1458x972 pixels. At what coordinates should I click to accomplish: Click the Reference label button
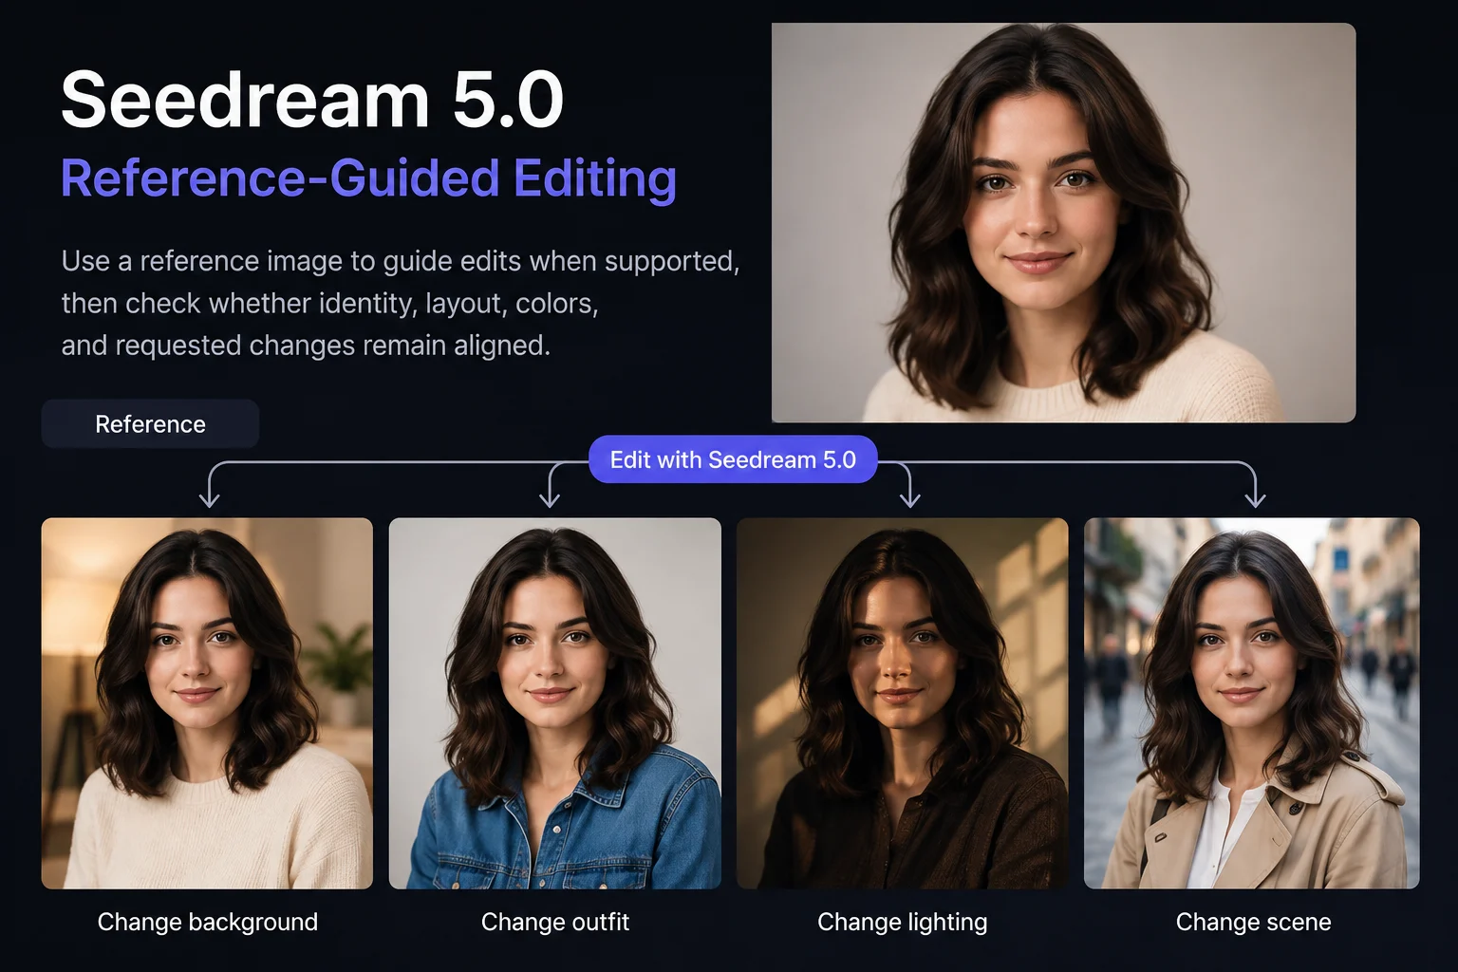pos(150,423)
